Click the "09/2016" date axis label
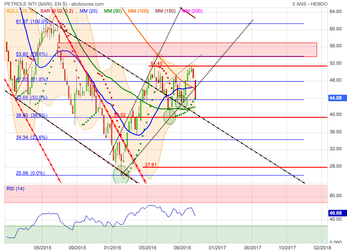The height and width of the screenshot is (252, 347). coord(182,248)
